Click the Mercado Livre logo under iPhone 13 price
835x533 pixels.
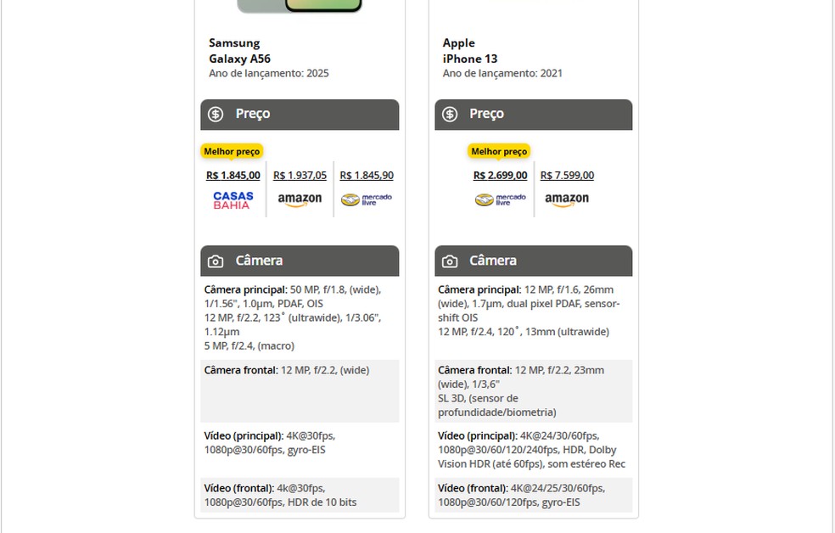pos(500,199)
